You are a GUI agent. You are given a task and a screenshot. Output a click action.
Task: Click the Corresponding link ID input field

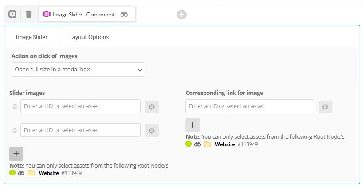click(x=250, y=106)
